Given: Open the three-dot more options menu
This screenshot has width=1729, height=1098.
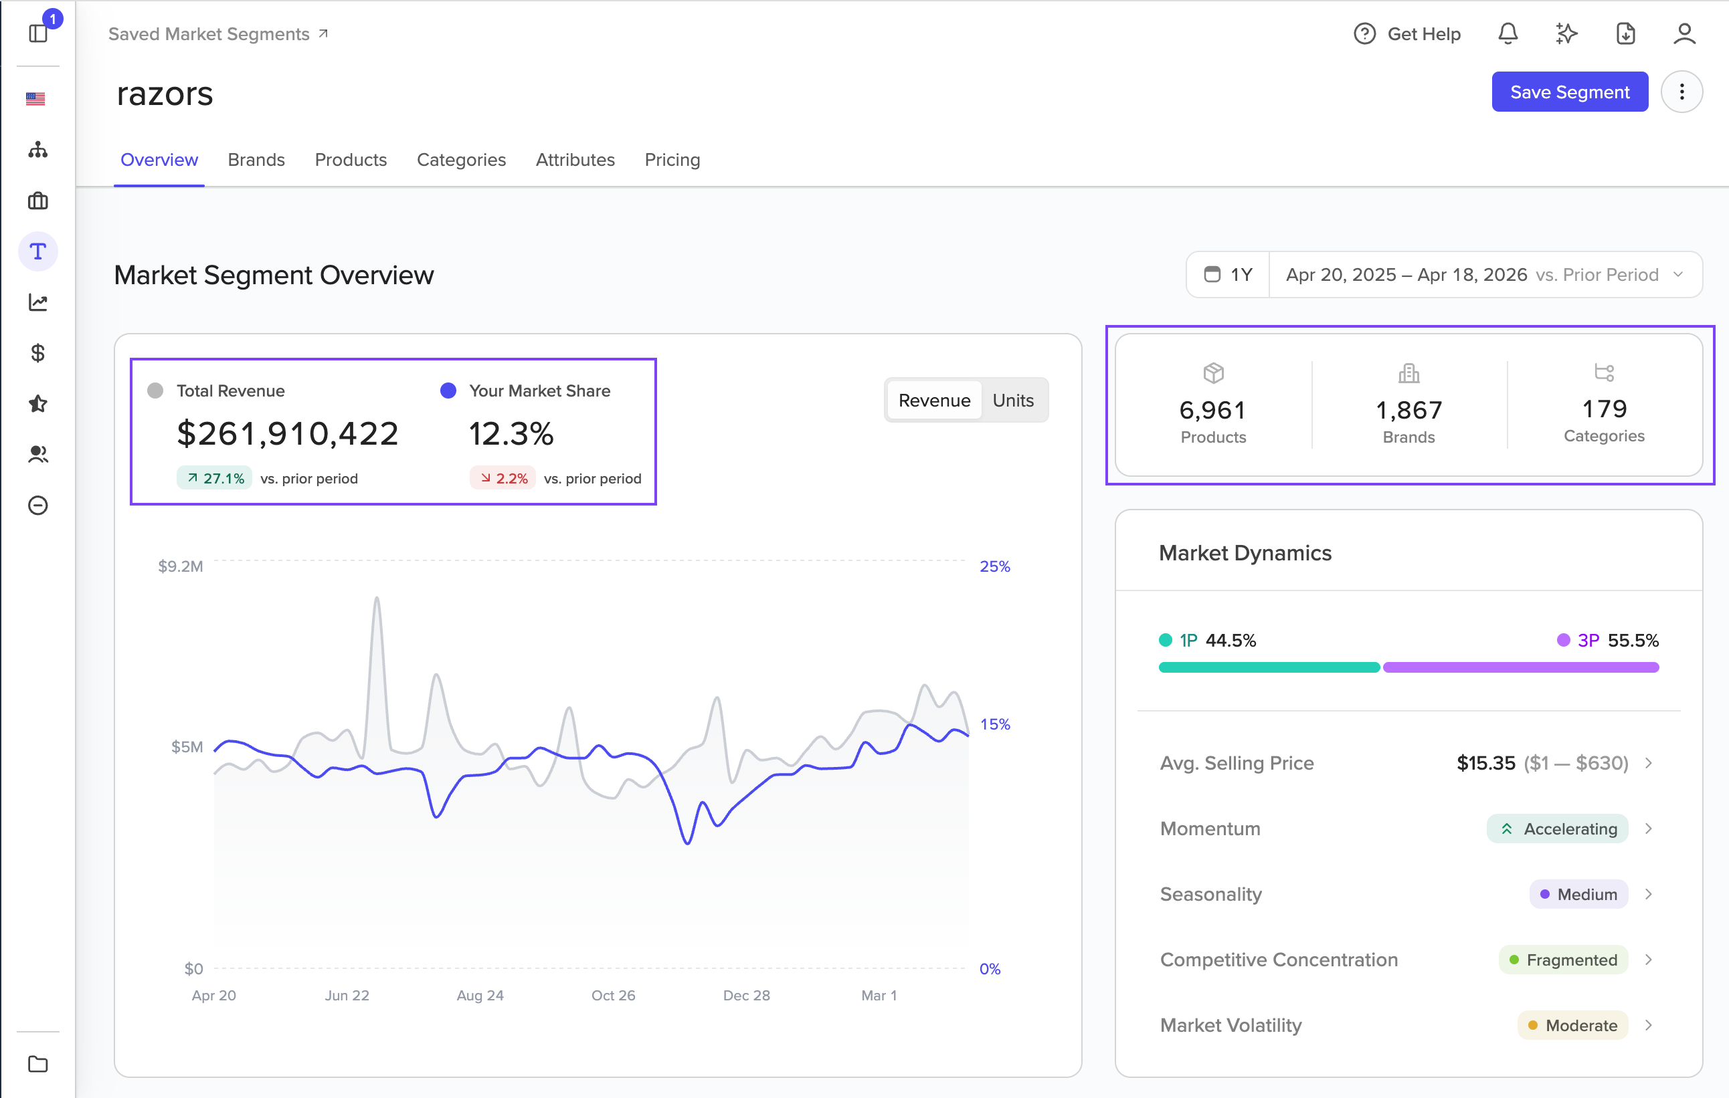Looking at the screenshot, I should 1681,92.
